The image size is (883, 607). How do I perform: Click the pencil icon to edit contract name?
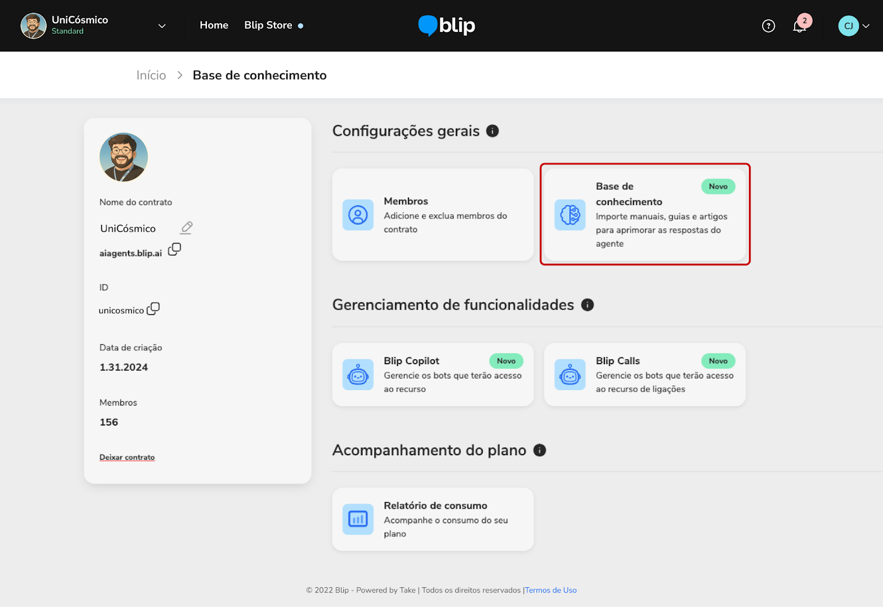[187, 227]
